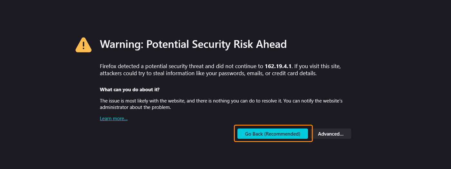451x169 pixels.
Task: Click the word "Warning:" in the title
Action: pyautogui.click(x=121, y=44)
